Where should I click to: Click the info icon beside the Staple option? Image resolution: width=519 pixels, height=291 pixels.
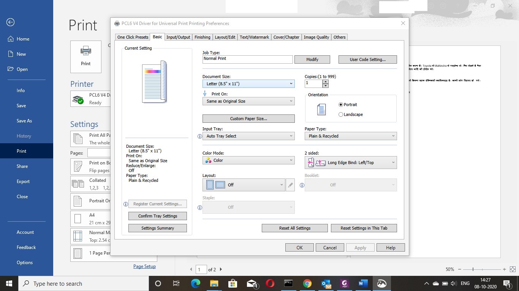pos(199,208)
